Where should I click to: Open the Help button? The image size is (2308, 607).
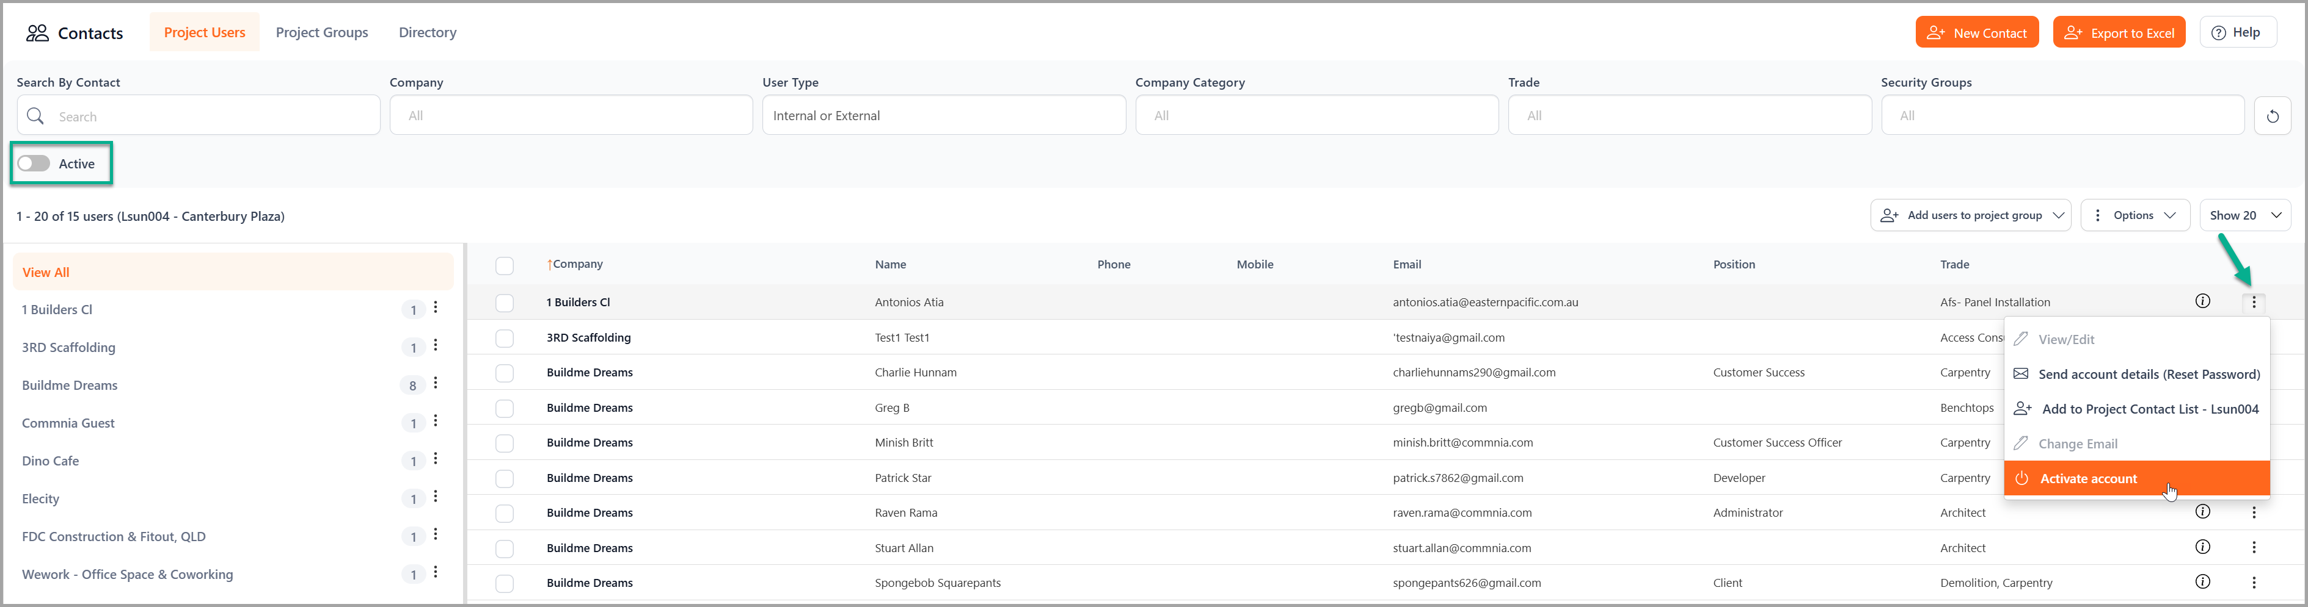click(x=2237, y=32)
